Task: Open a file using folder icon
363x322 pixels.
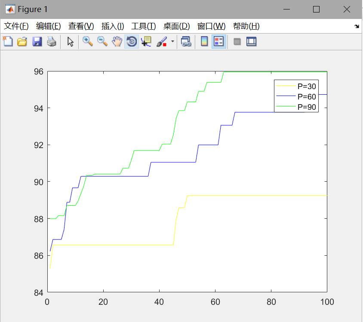Action: point(22,42)
